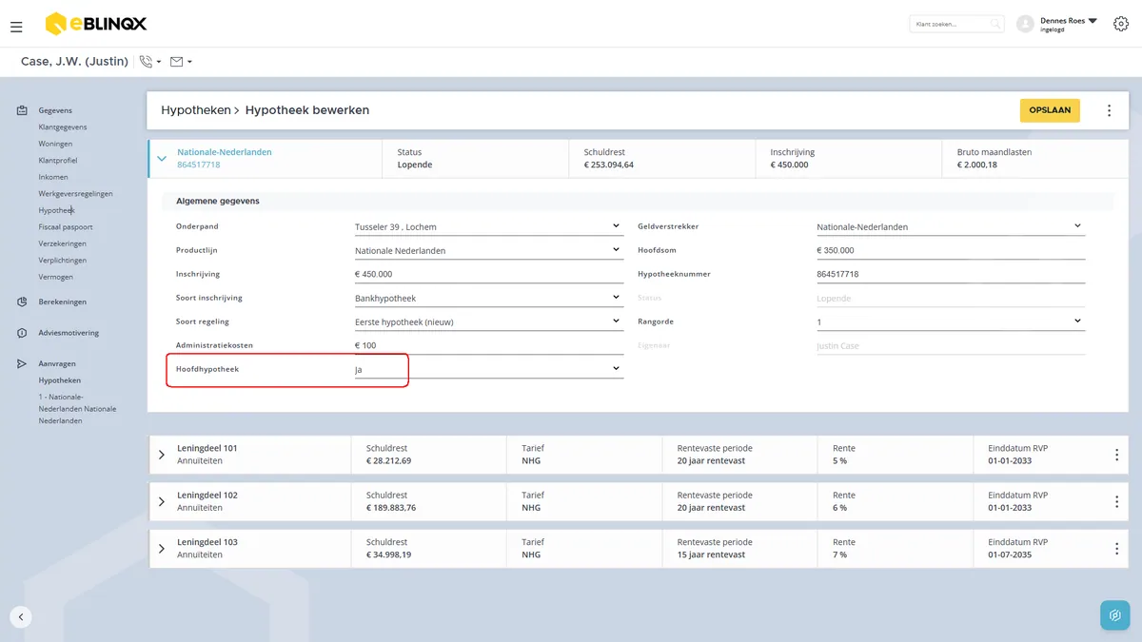
Task: Click the Opslaan button
Action: point(1050,110)
